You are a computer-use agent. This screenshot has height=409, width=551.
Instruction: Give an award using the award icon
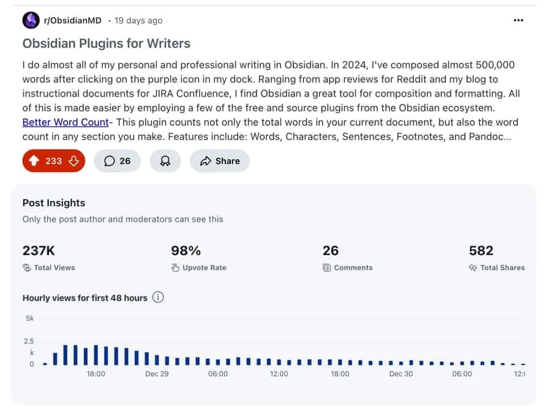[165, 161]
